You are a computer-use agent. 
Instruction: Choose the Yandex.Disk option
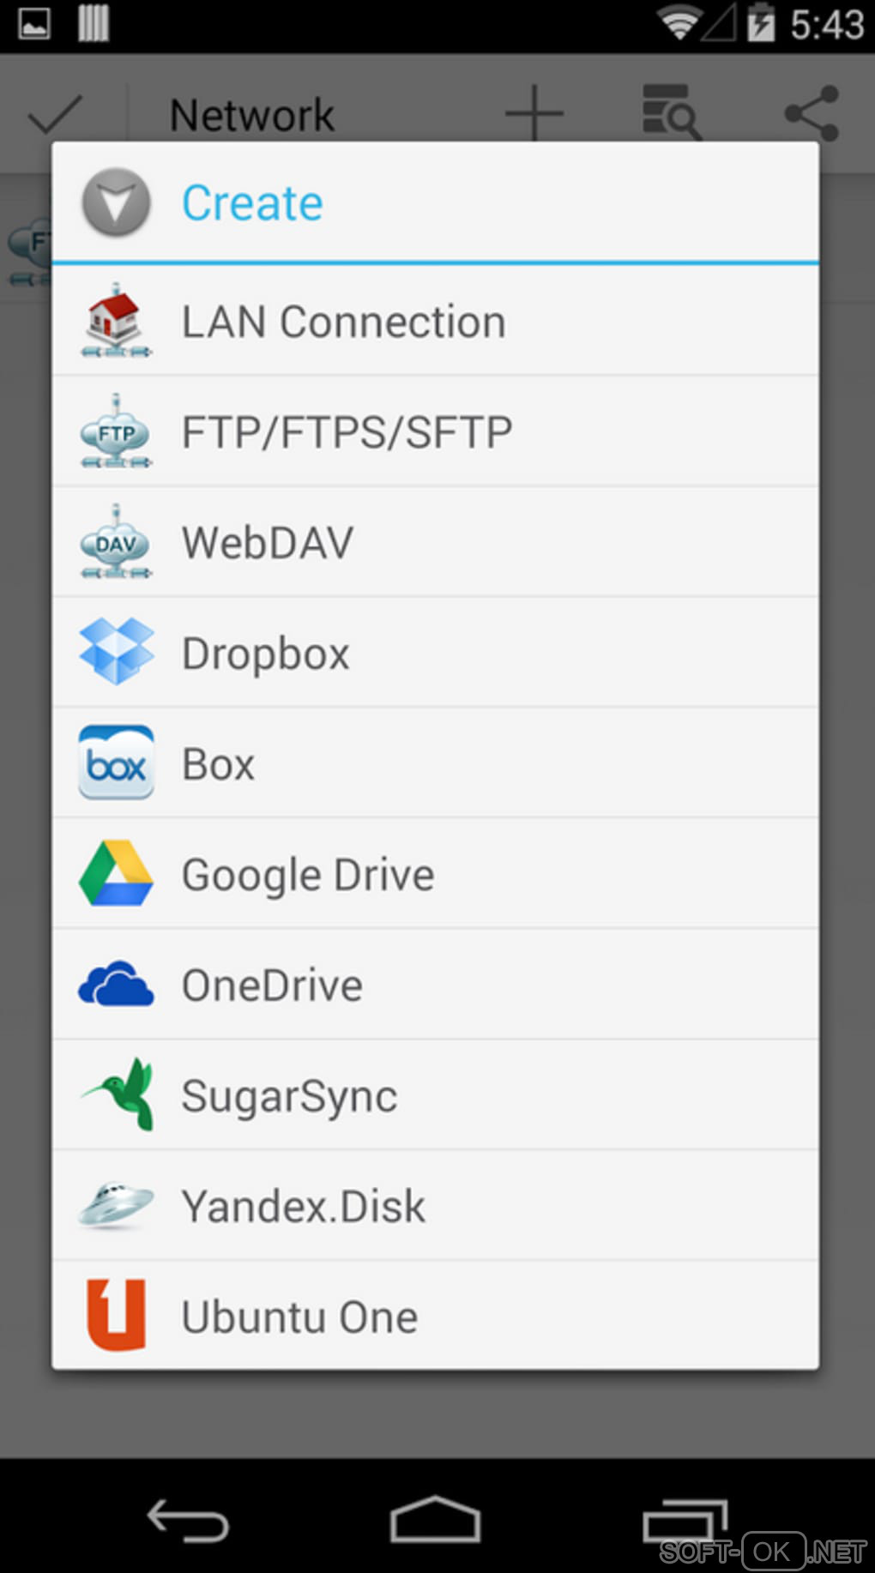click(304, 1205)
